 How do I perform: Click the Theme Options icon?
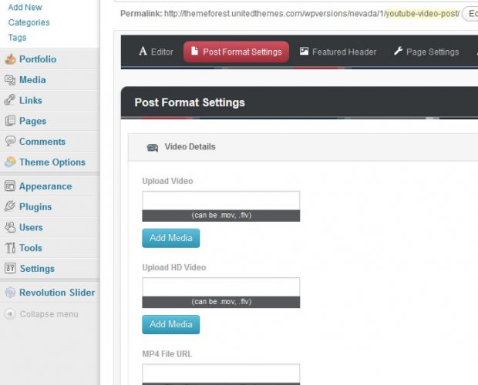[10, 162]
